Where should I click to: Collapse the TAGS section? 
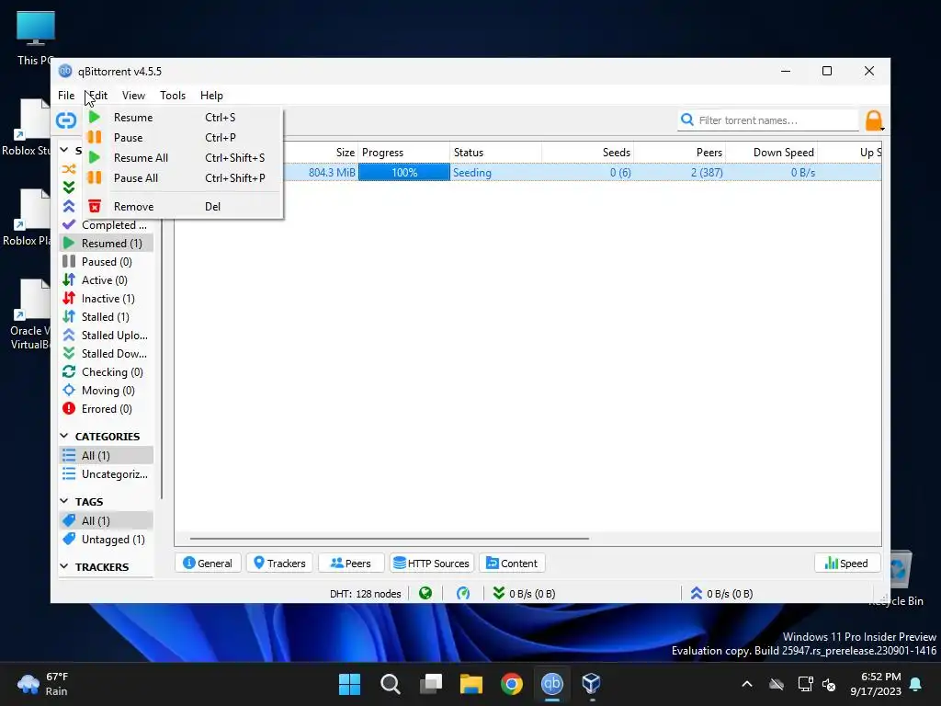click(x=64, y=501)
